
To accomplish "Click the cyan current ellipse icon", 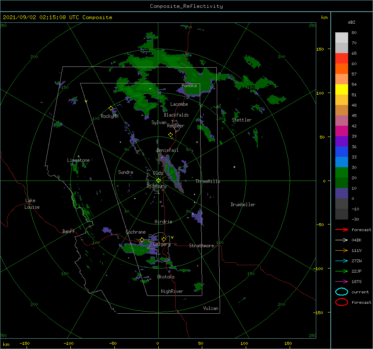I will pos(342,292).
